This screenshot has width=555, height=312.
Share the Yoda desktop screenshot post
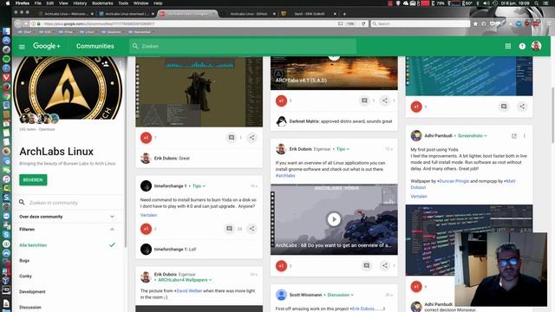click(x=251, y=138)
